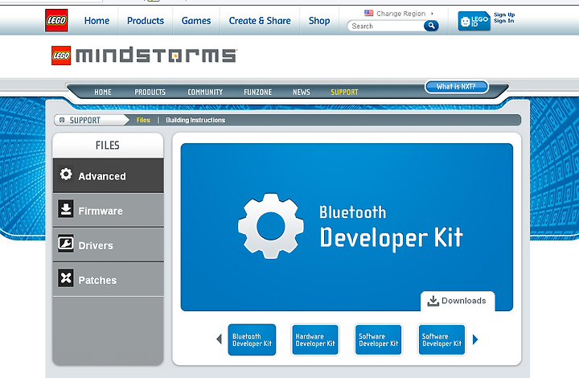Click the LEGO logo in top bar

(56, 20)
